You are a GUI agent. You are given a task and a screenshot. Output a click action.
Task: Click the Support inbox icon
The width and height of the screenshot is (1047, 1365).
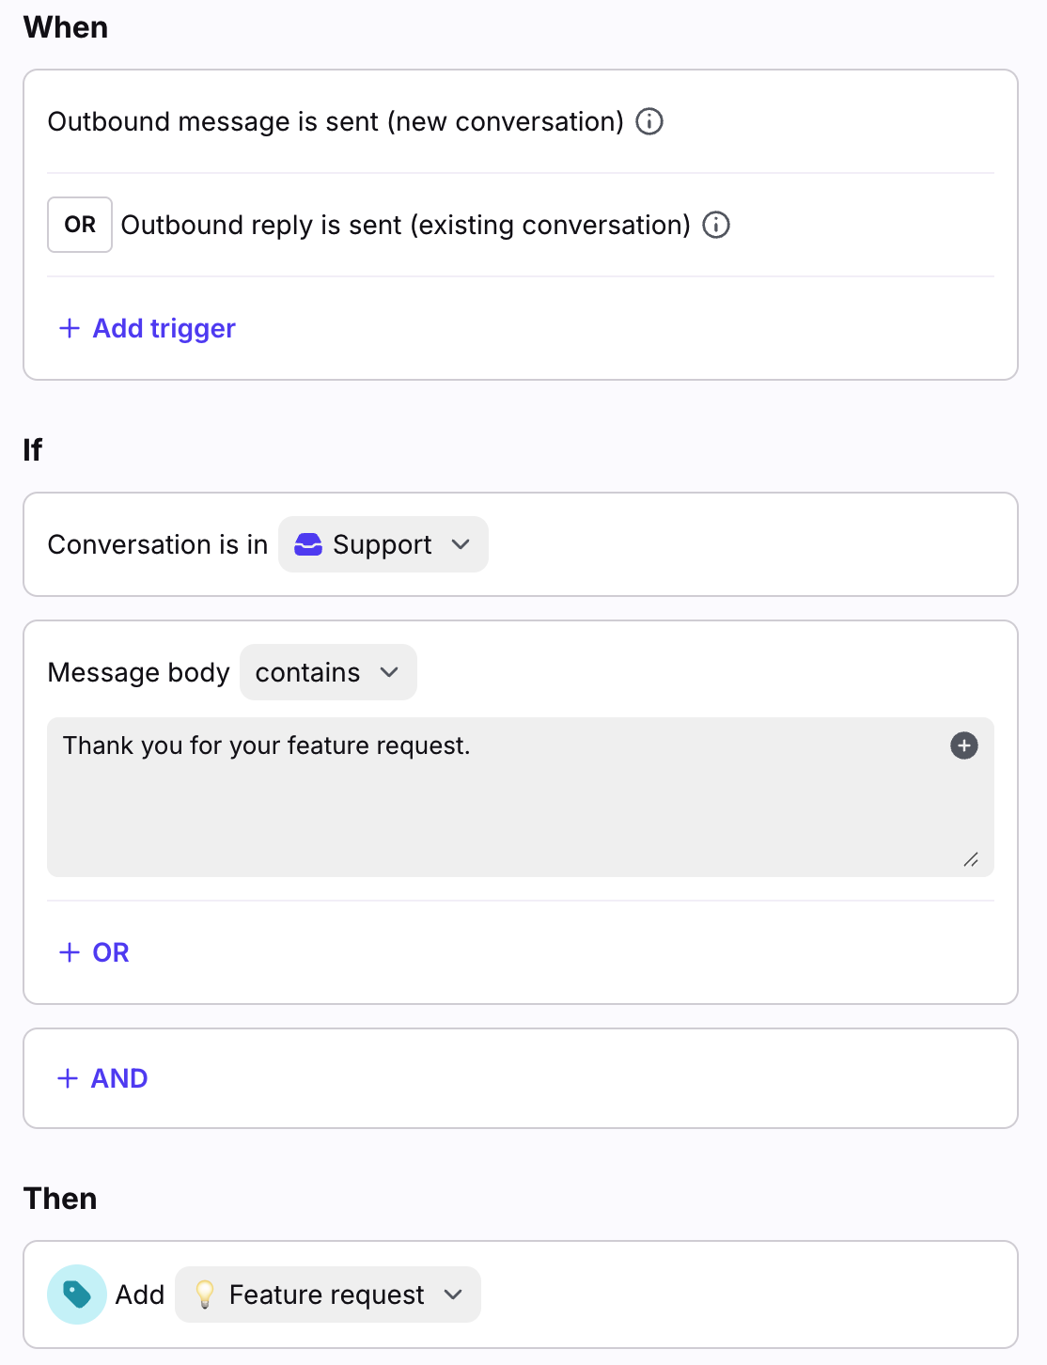click(308, 544)
